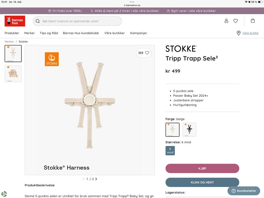Click the cookie settings icon in the corner
Screen dimensions: 264x198
[x=4, y=194]
